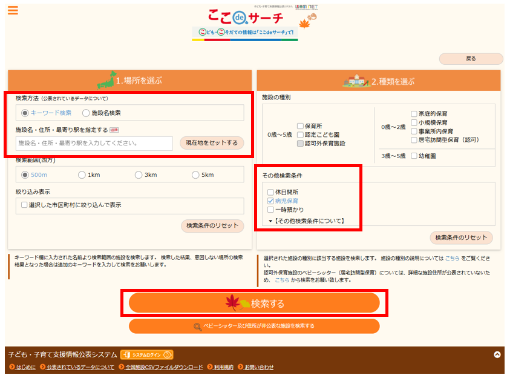Click 検索条件のリセット in the 場所 panel
This screenshot has height=375, width=507.
click(x=212, y=226)
